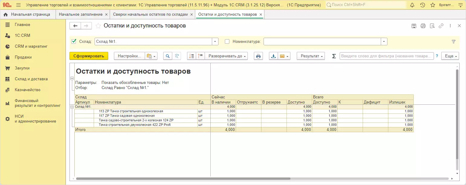
Task: Open the notifications bell icon
Action: click(412, 5)
